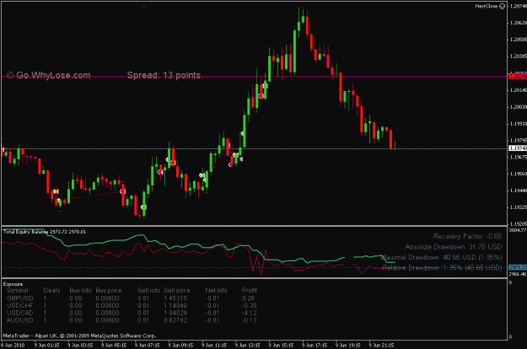The image size is (527, 349).
Task: Click the '9 Jun 01:15' time label
Action: tap(46, 346)
